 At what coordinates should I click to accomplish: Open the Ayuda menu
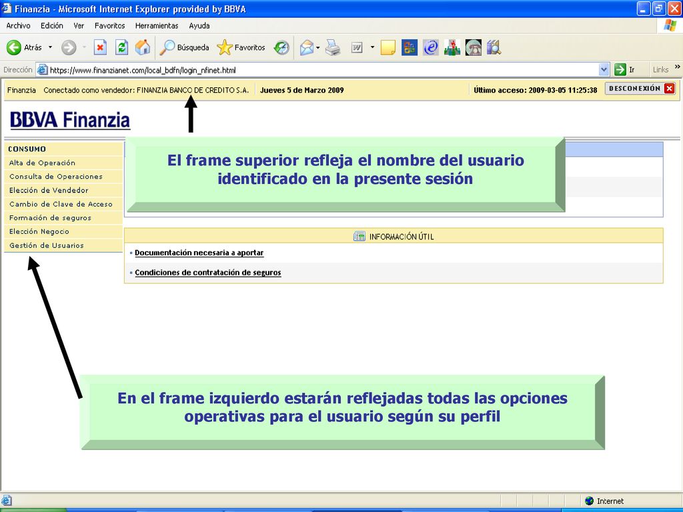[199, 26]
